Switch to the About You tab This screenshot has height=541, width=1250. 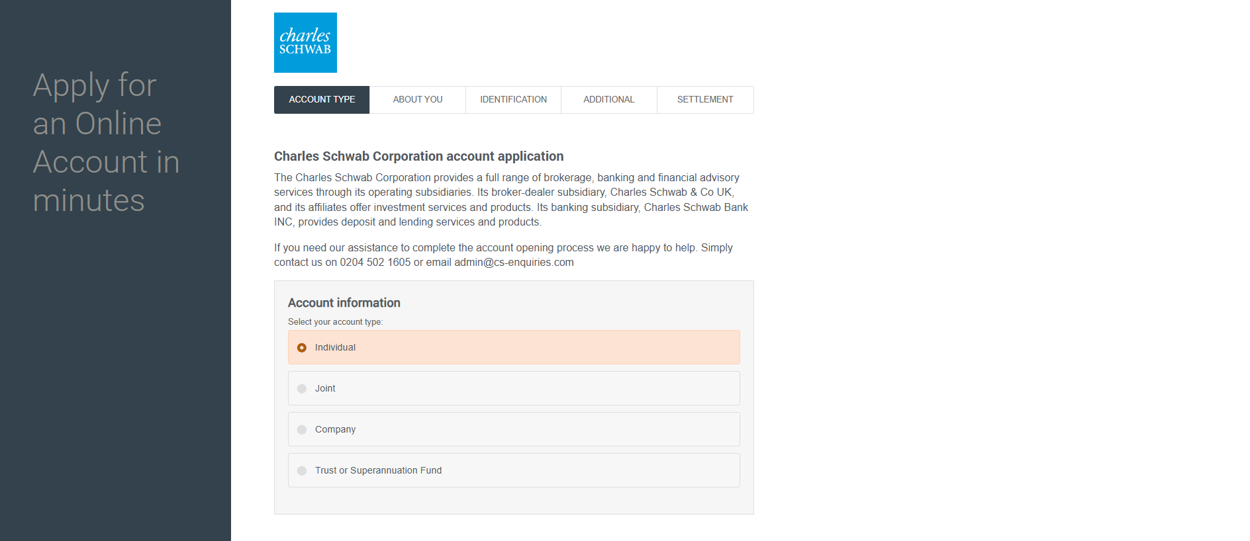[x=418, y=100]
